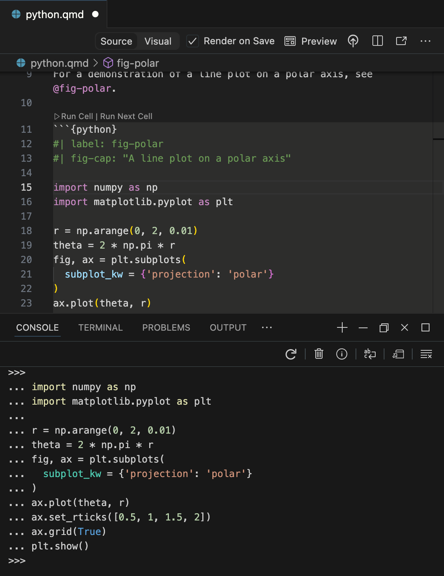Switch to Visual editing mode
444x576 pixels.
[158, 41]
